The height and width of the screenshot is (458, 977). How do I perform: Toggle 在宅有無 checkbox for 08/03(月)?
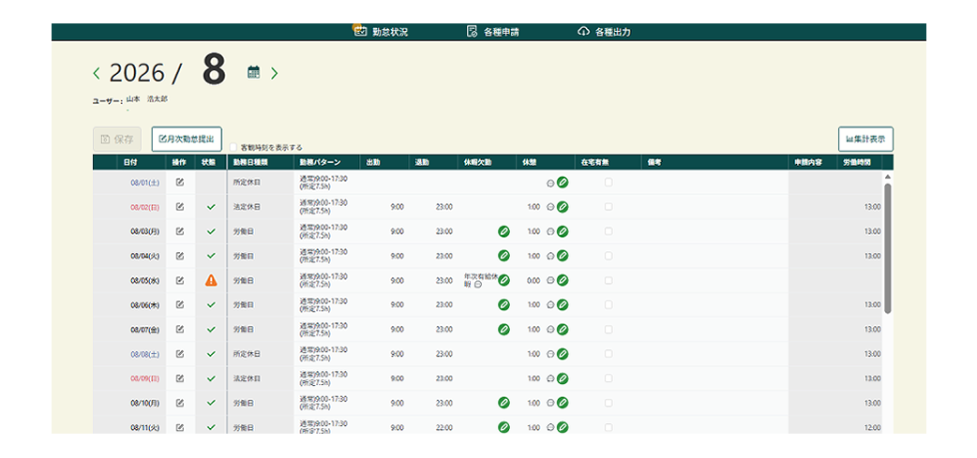coord(609,231)
